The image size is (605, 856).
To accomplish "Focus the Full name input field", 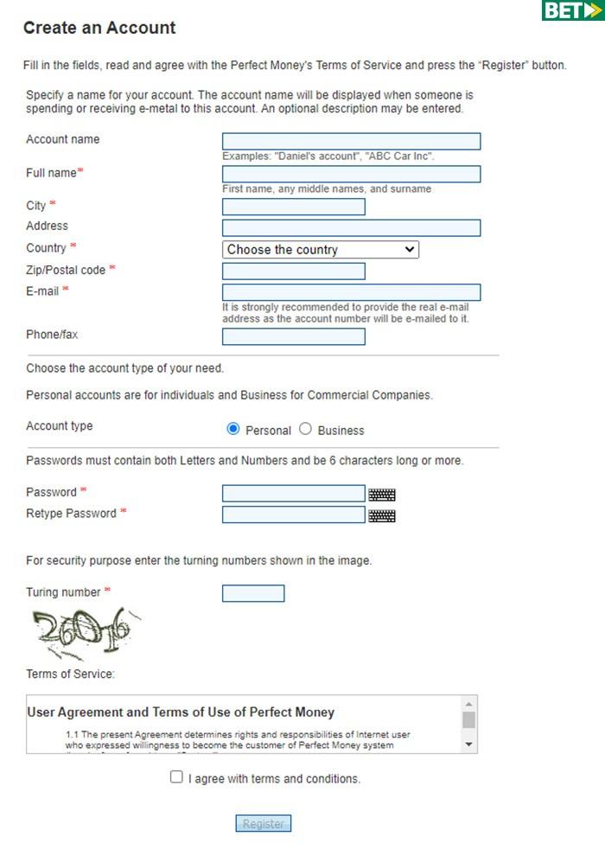I will pyautogui.click(x=351, y=175).
